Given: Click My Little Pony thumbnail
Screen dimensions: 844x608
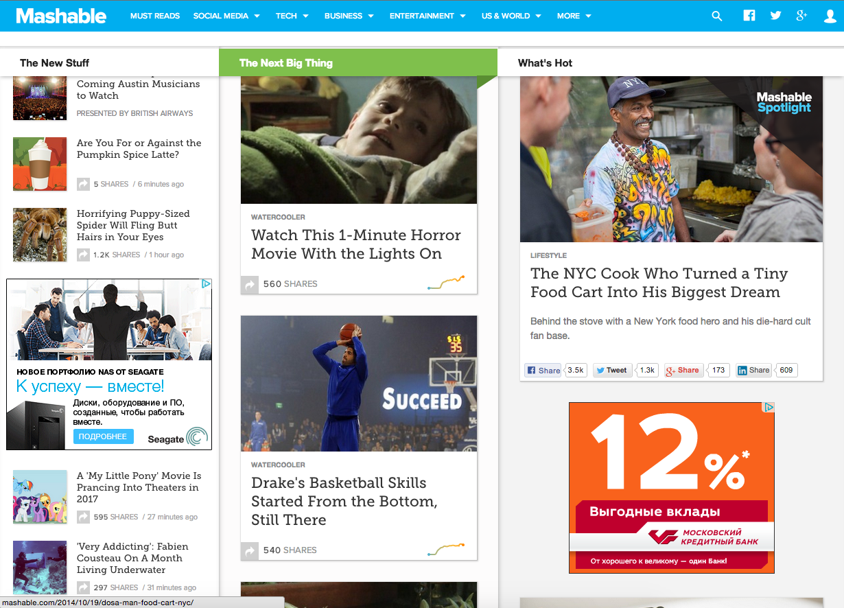Looking at the screenshot, I should click(40, 497).
